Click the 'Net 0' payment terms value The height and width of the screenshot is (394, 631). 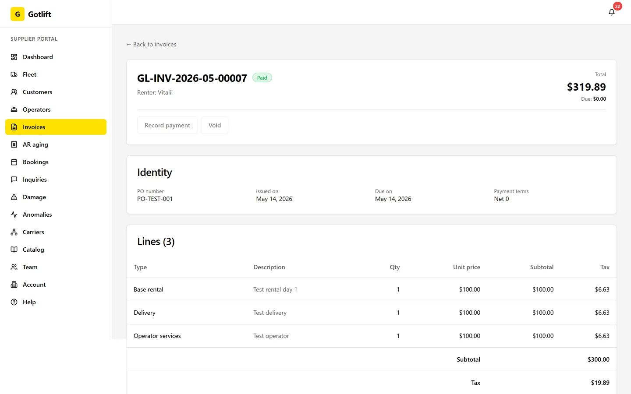pyautogui.click(x=502, y=199)
